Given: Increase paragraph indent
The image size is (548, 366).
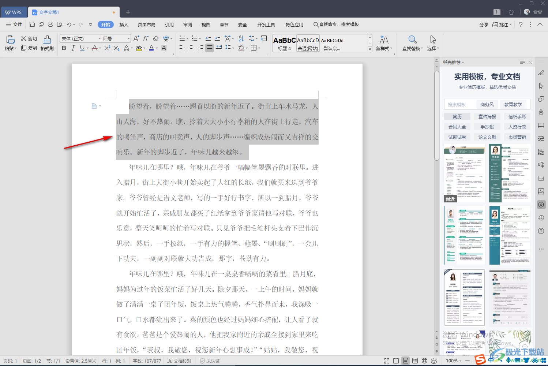Looking at the screenshot, I should [217, 38].
